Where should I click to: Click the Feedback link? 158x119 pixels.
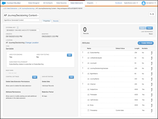click(x=119, y=3)
